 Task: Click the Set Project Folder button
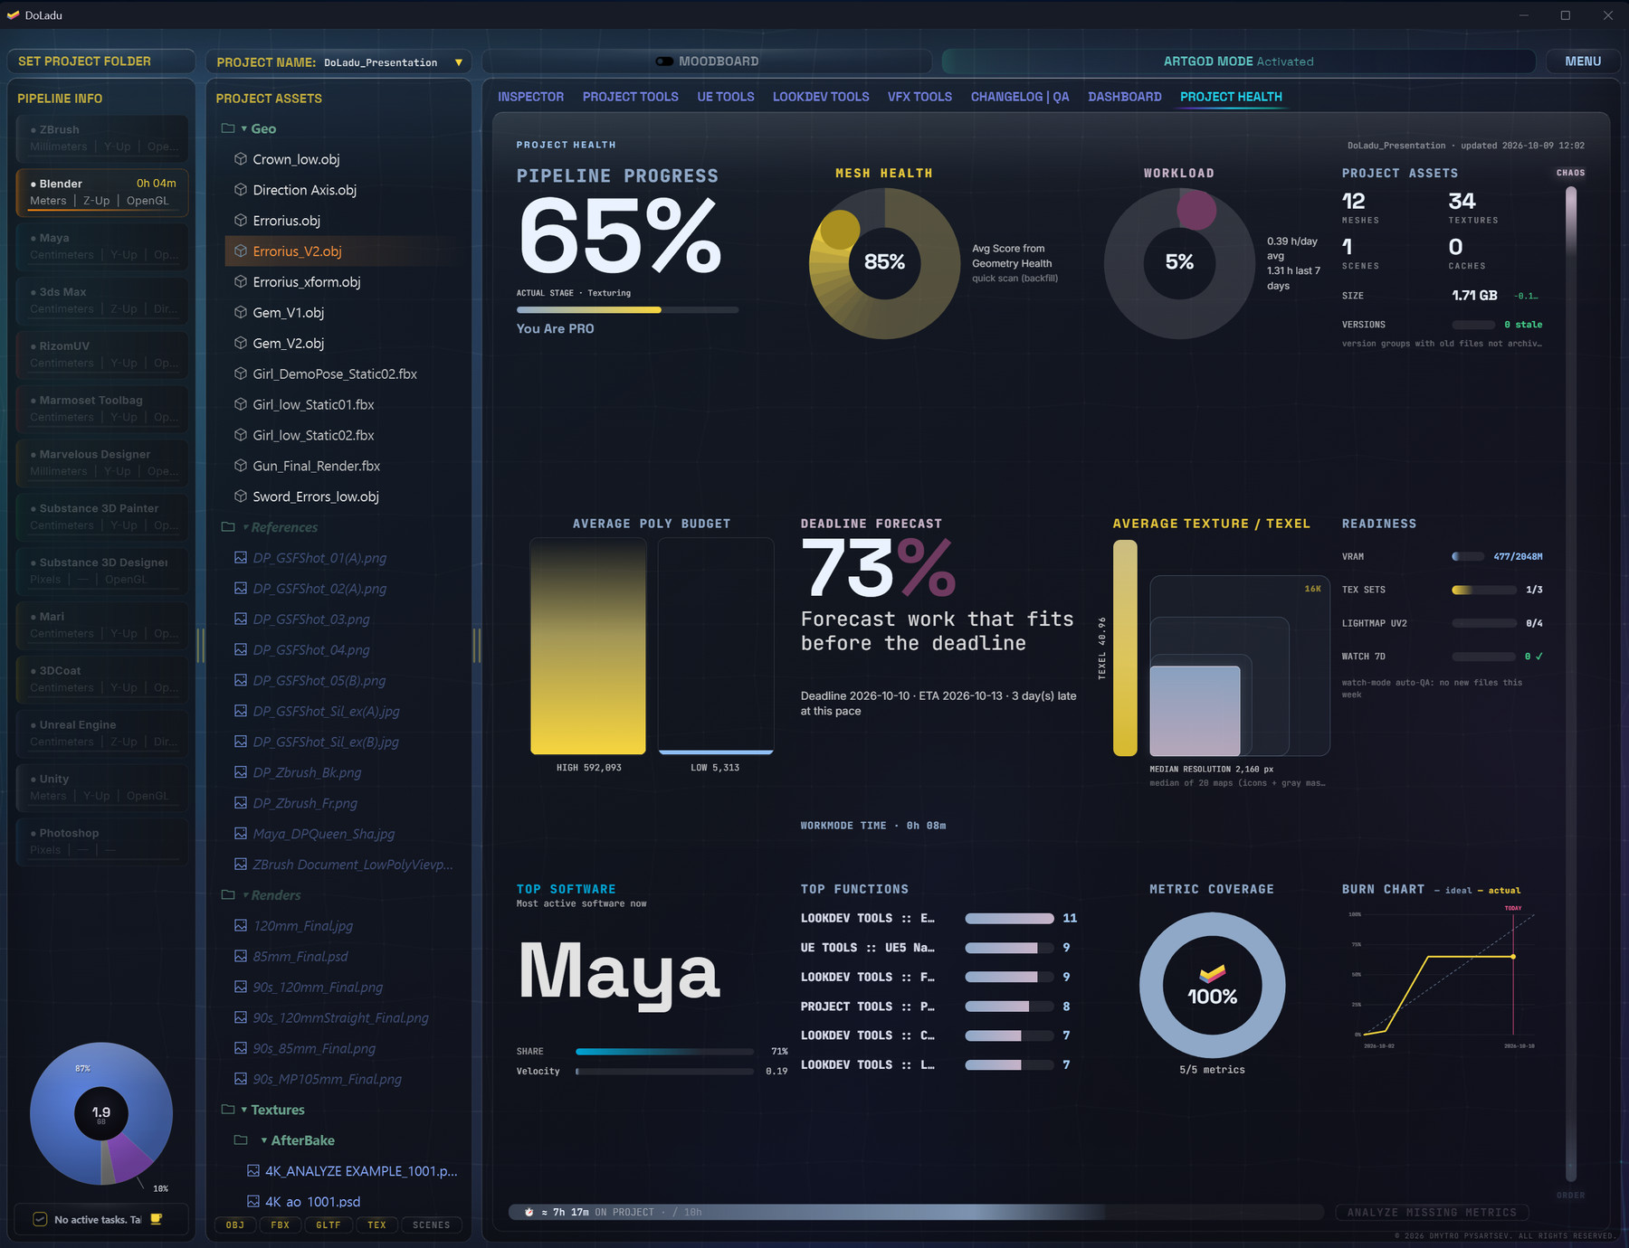click(x=101, y=61)
